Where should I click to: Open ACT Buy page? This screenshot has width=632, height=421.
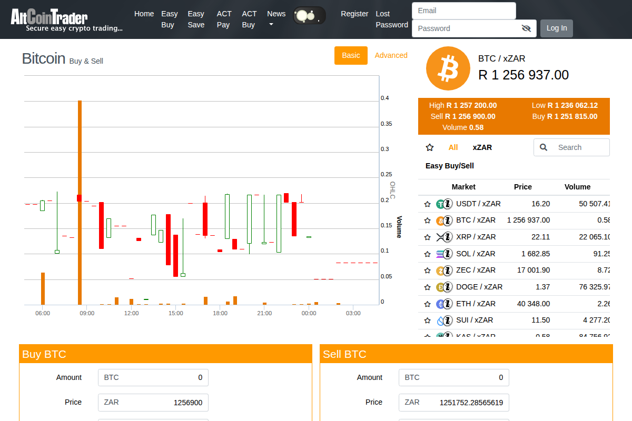click(x=249, y=19)
